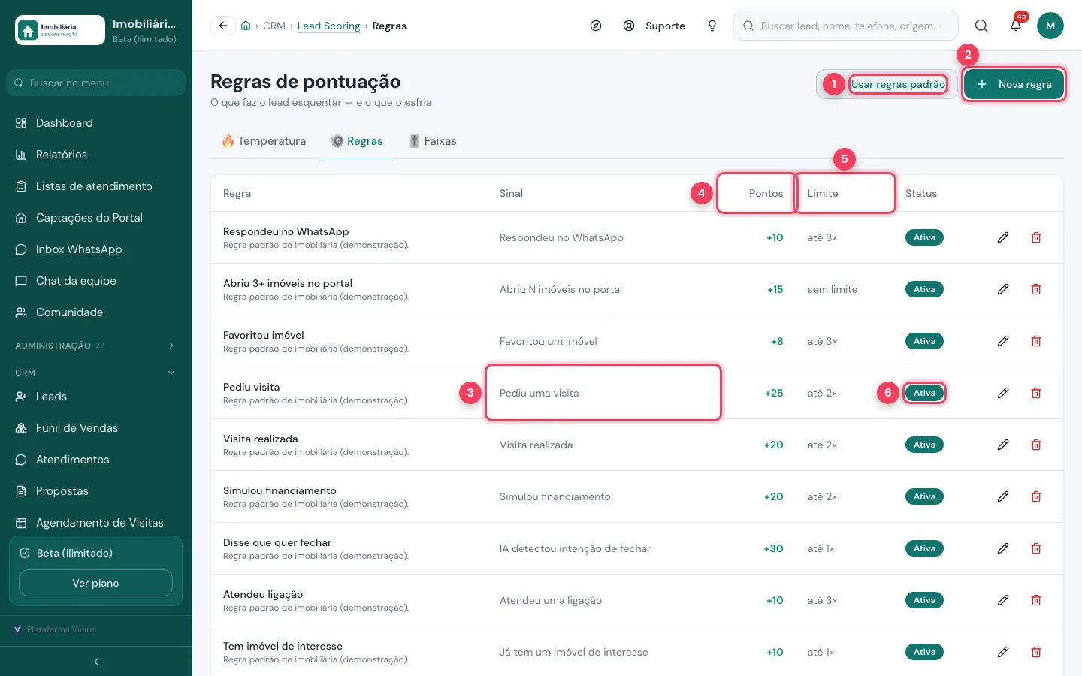1082x676 pixels.
Task: Delete the Favoritou imóvel rule
Action: tap(1036, 341)
